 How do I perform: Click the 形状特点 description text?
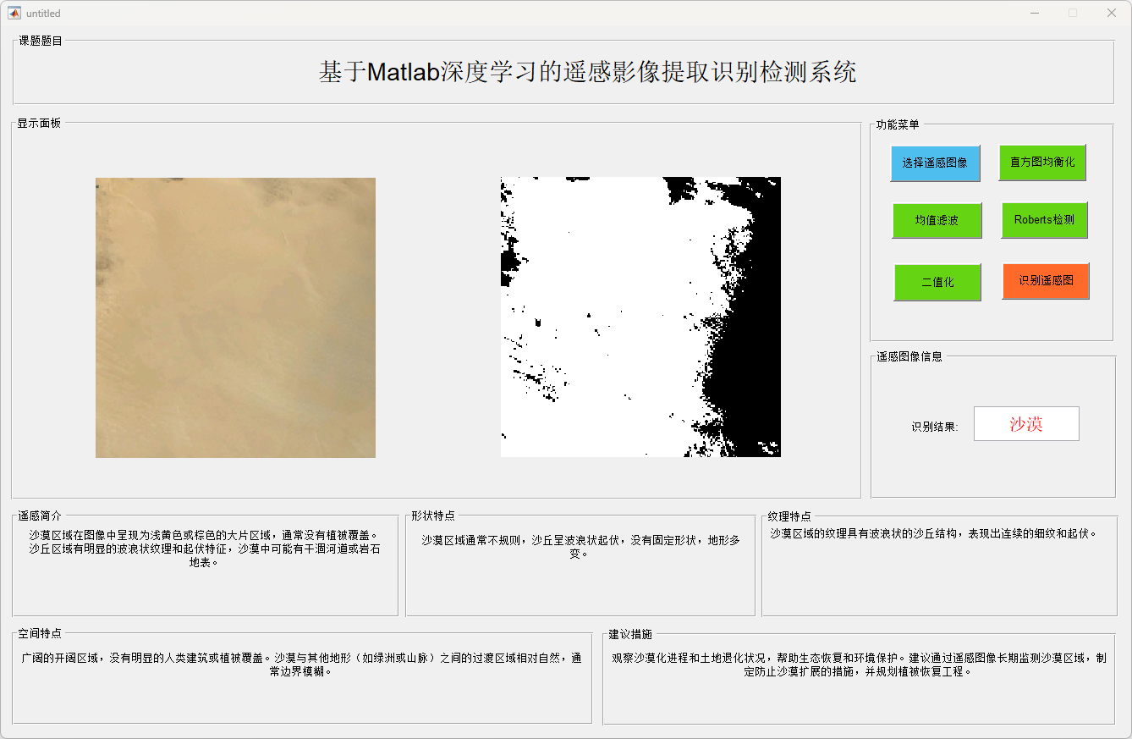580,547
